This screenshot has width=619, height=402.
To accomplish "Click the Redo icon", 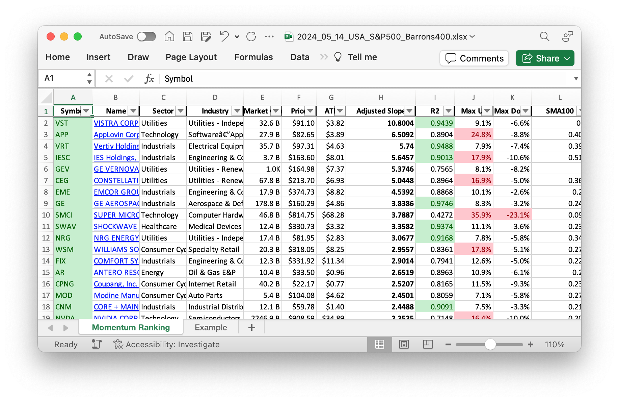I will pyautogui.click(x=251, y=36).
